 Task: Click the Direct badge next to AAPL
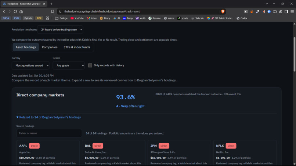click(x=34, y=146)
